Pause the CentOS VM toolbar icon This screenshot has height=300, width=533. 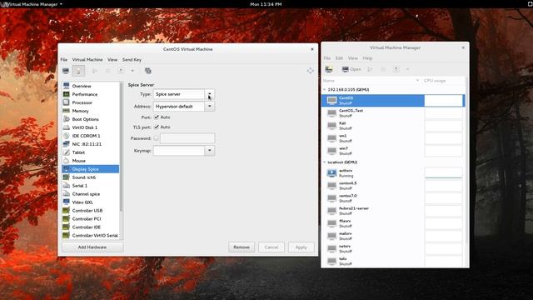pos(107,71)
